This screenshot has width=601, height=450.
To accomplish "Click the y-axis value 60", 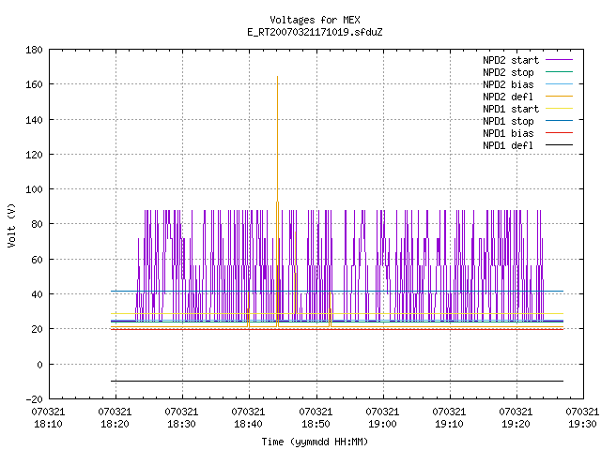I will (x=37, y=260).
